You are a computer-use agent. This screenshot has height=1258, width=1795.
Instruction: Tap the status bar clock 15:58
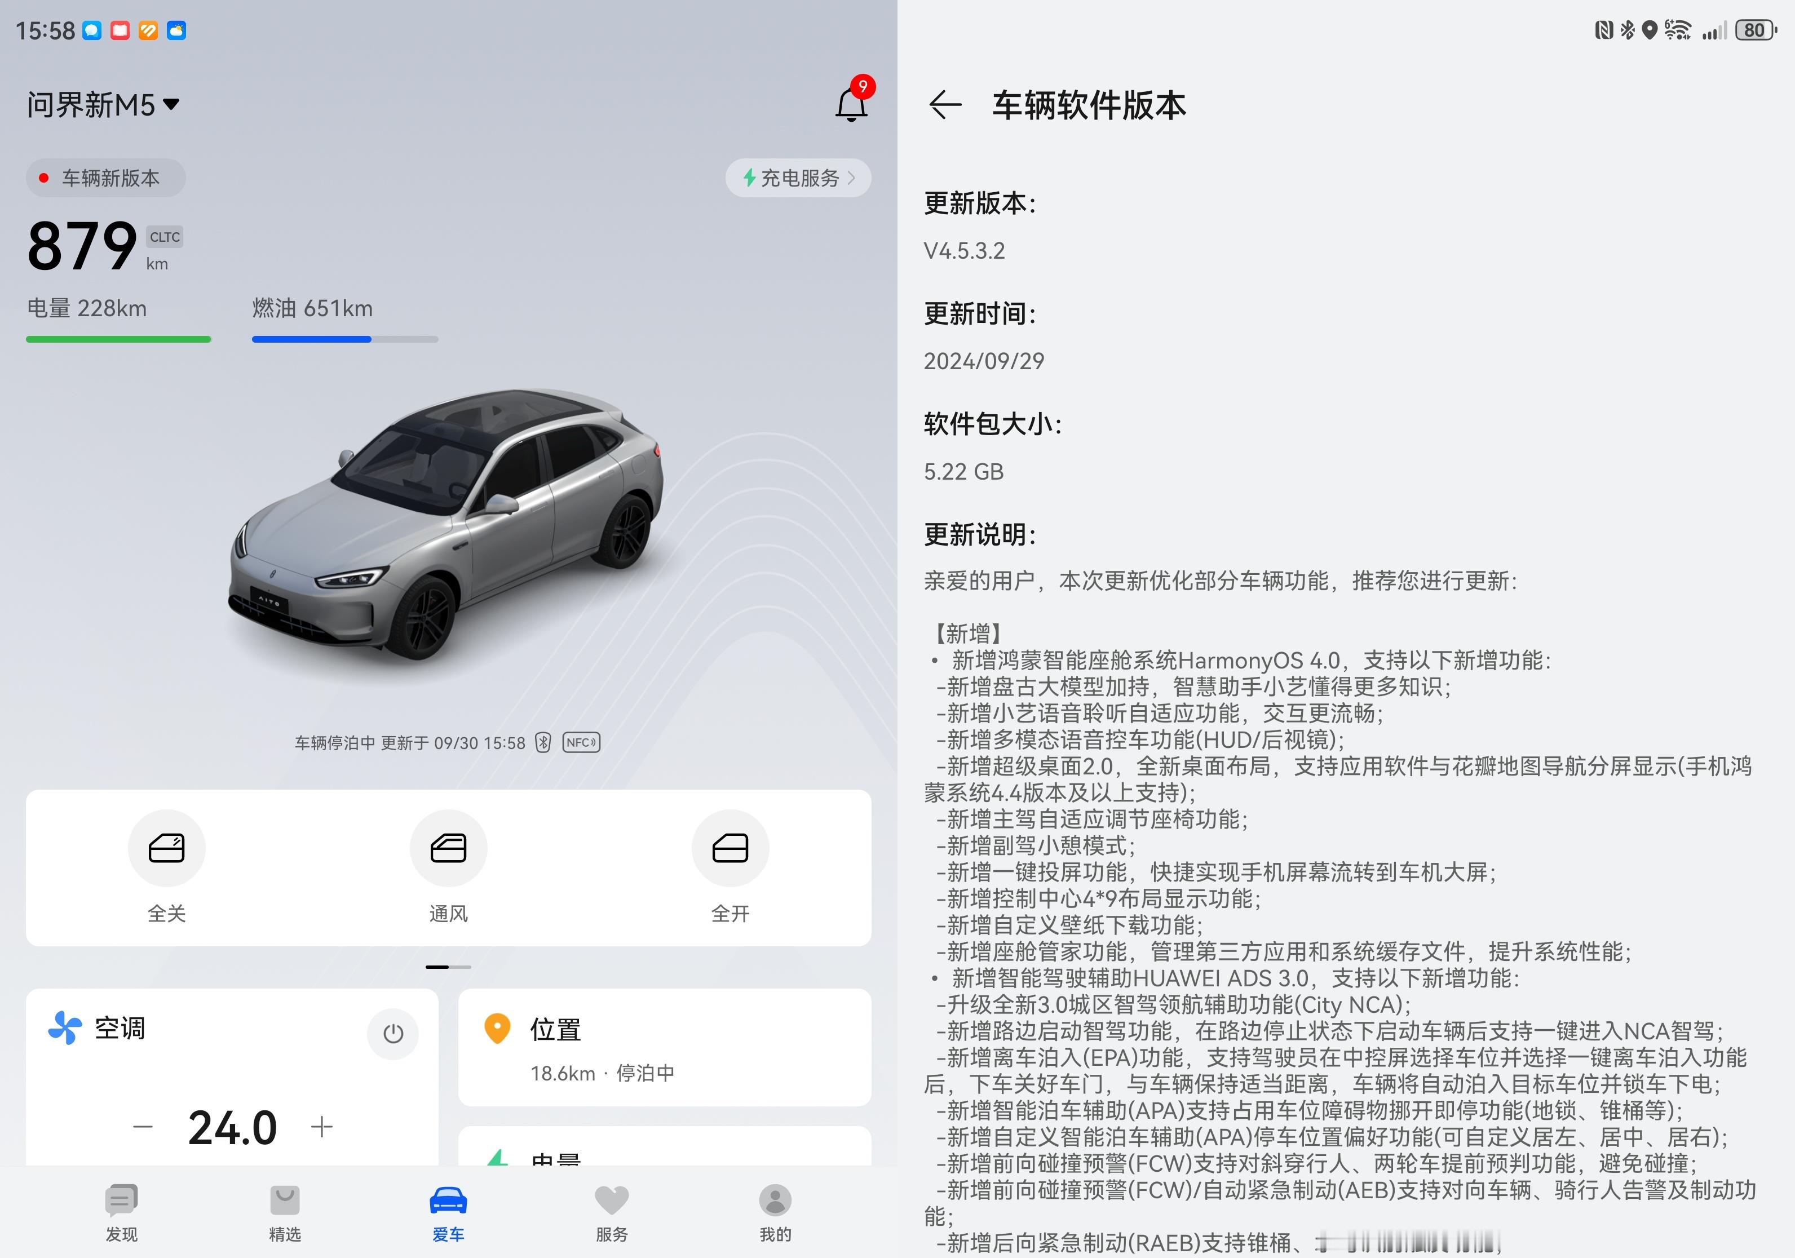pyautogui.click(x=45, y=30)
